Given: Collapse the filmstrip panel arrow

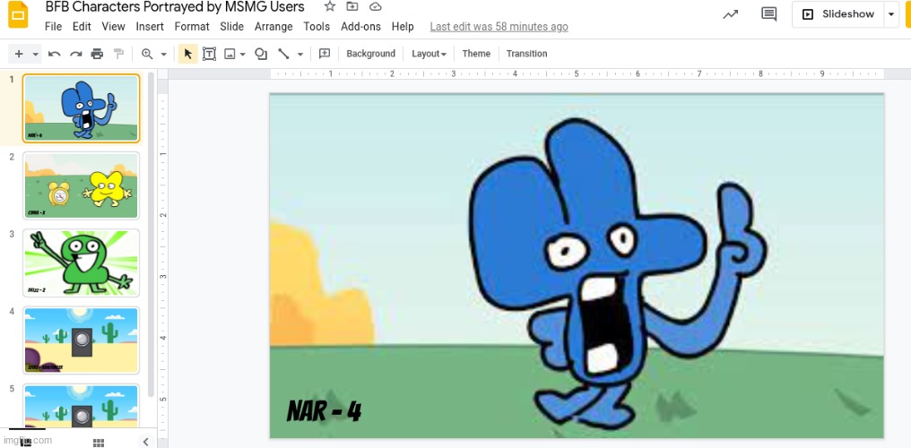Looking at the screenshot, I should (x=146, y=442).
